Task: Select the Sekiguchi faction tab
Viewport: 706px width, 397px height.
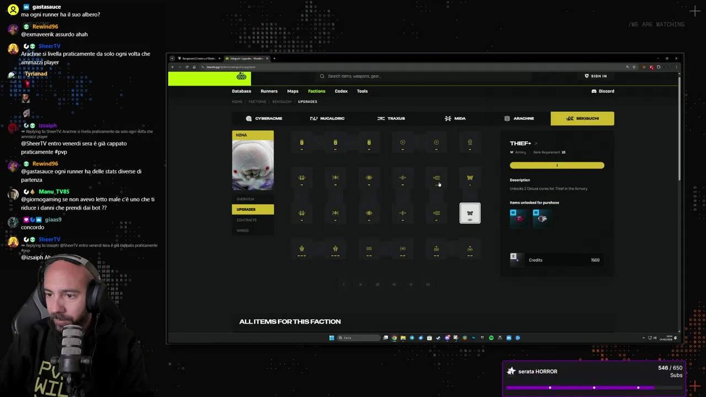Action: click(x=582, y=119)
